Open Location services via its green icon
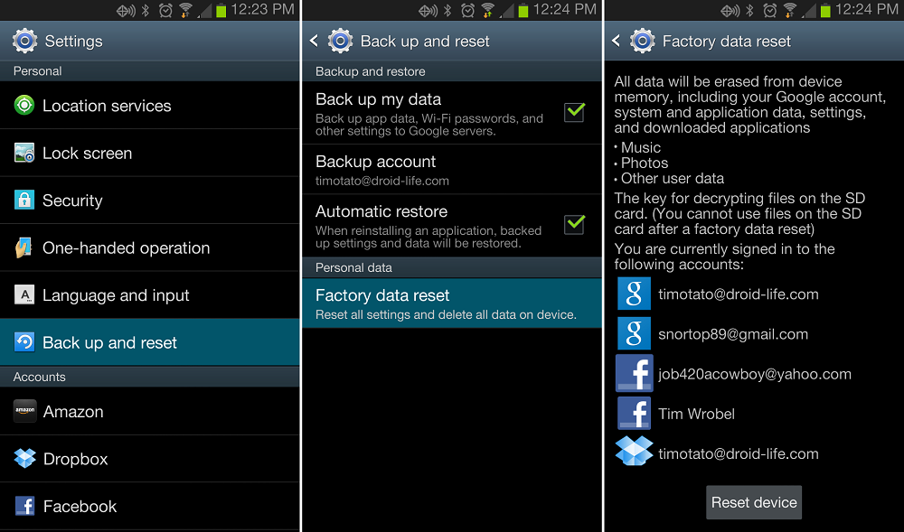The height and width of the screenshot is (532, 904). (24, 106)
